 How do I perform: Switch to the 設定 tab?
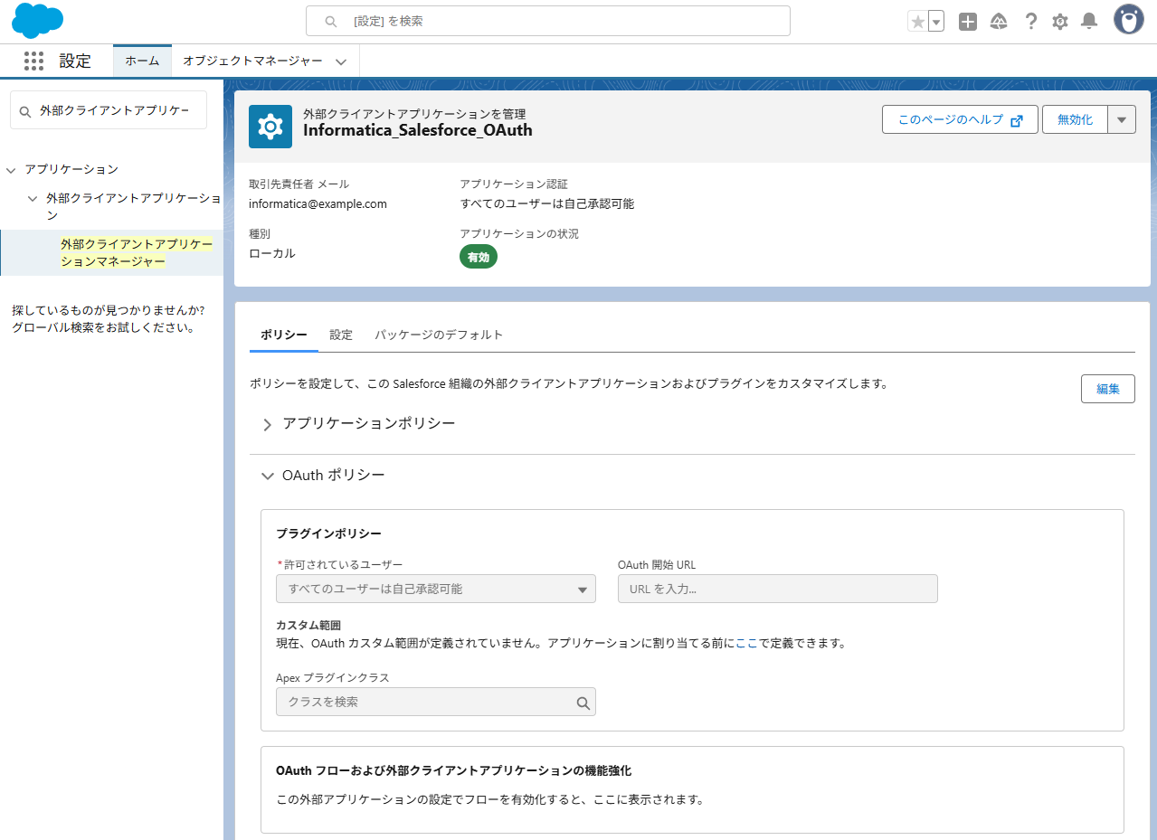tap(341, 335)
